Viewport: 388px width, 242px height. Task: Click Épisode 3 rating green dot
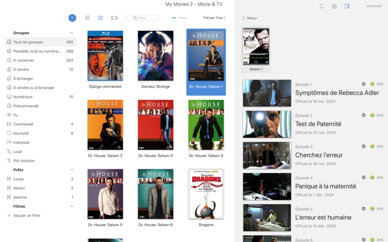(x=372, y=146)
